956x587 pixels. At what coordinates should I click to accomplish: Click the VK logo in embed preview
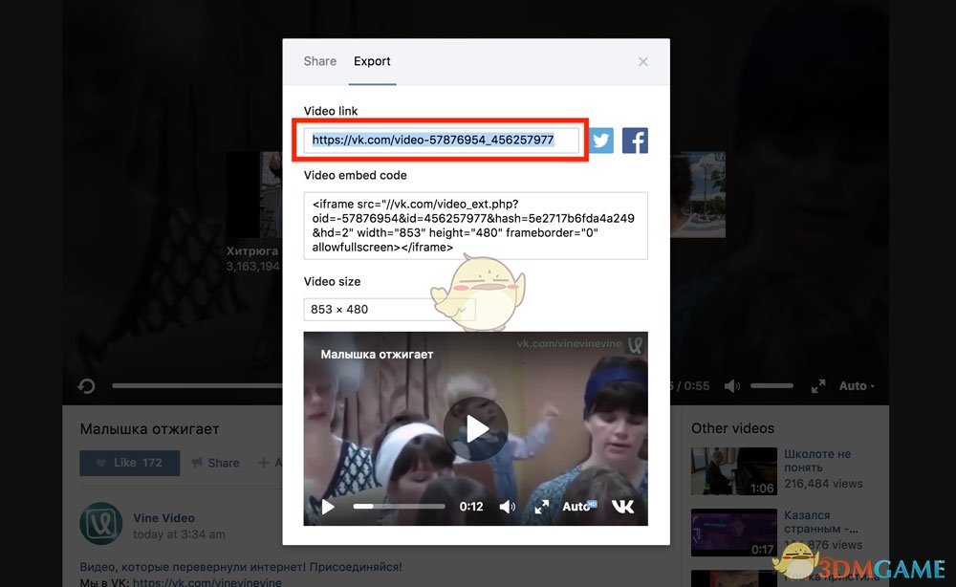click(622, 506)
